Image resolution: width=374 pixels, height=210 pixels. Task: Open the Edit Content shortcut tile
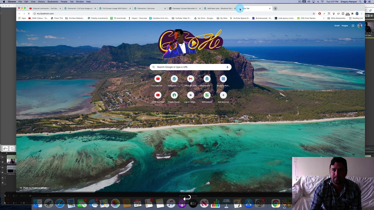pos(207,95)
